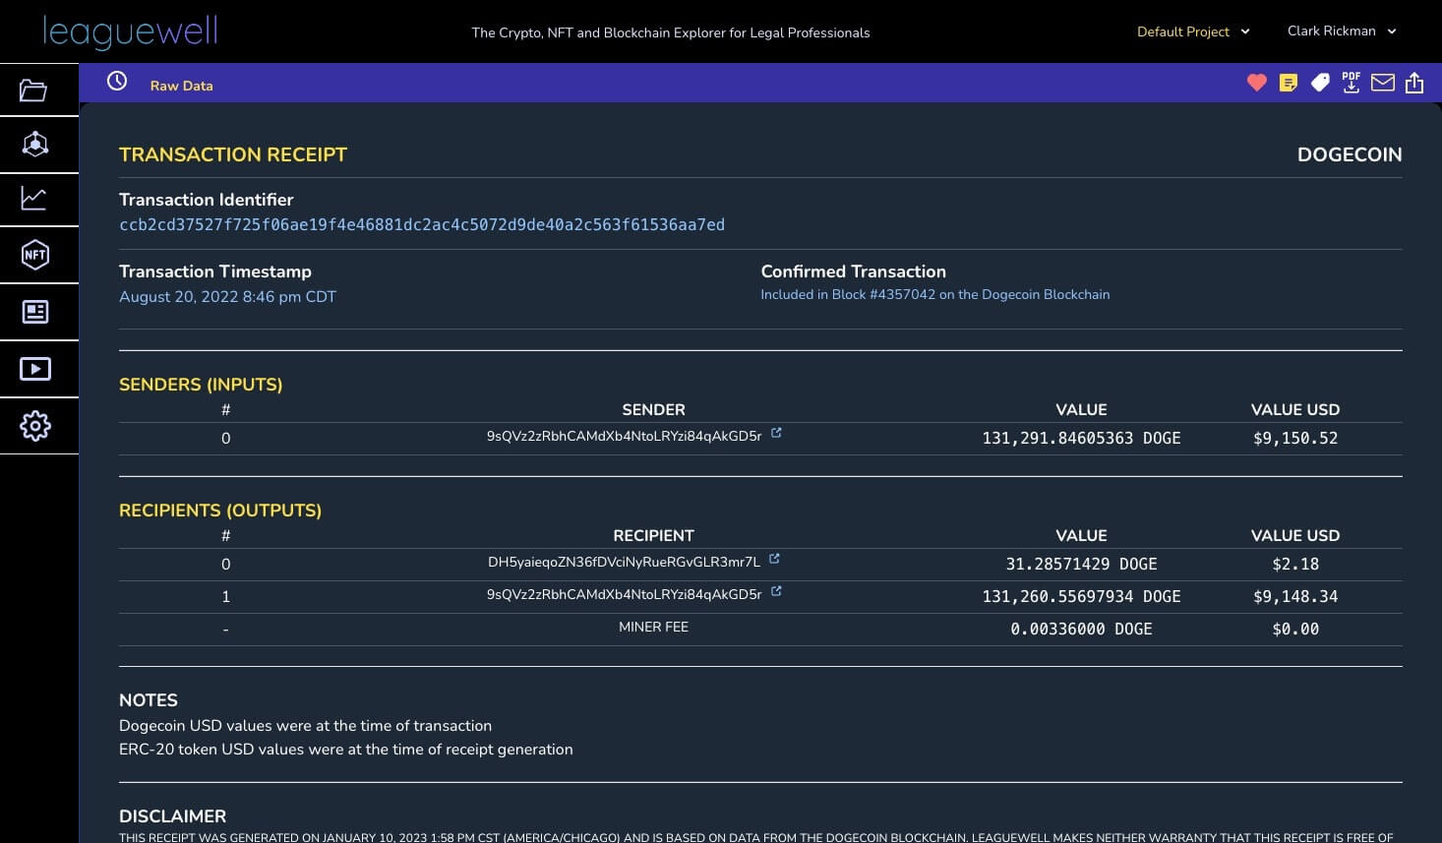Click the TRANSACTION RECEIPT heading
Viewport: 1442px width, 843px height.
point(233,154)
